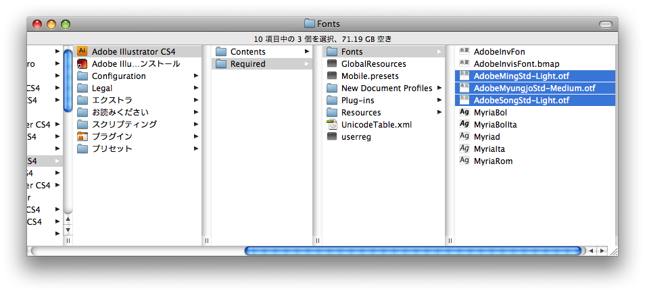The height and width of the screenshot is (293, 645).
Task: Expand the Configuration folder arrow
Action: [x=196, y=76]
